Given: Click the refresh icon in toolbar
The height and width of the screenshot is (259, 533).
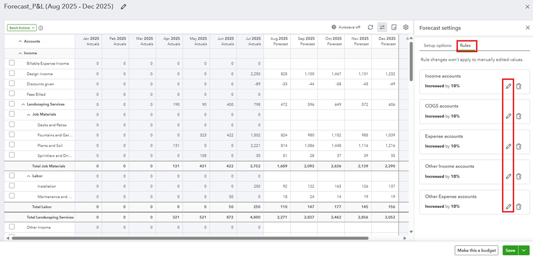Looking at the screenshot, I should tap(370, 27).
